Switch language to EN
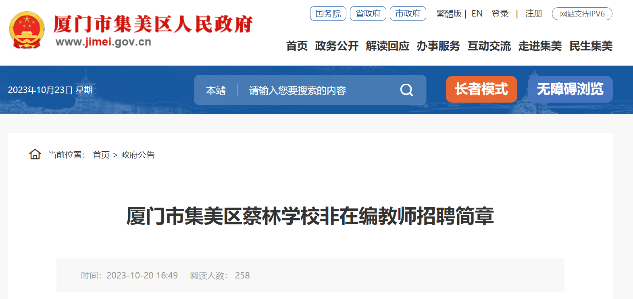Screen dimensions: 633x299 [477, 14]
